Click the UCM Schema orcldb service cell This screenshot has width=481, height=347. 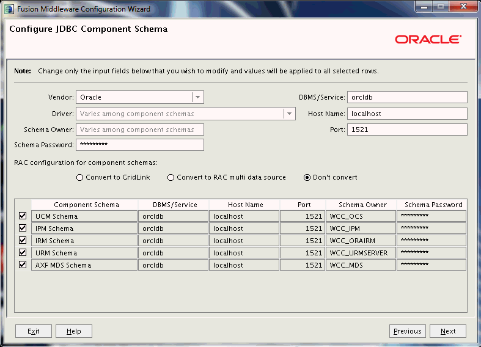pos(174,216)
